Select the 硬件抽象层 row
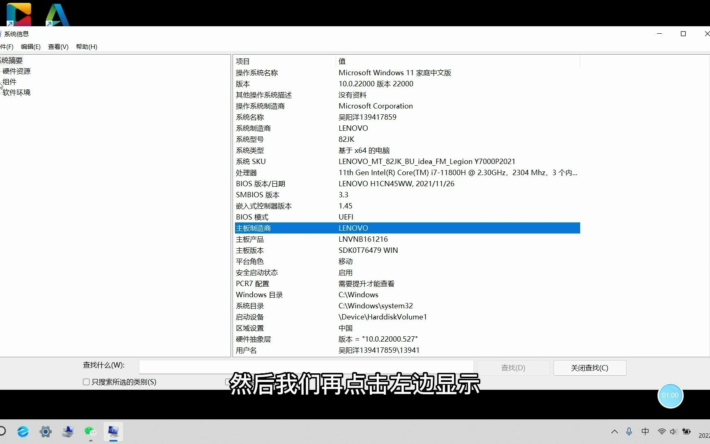The width and height of the screenshot is (710, 444). [407, 339]
